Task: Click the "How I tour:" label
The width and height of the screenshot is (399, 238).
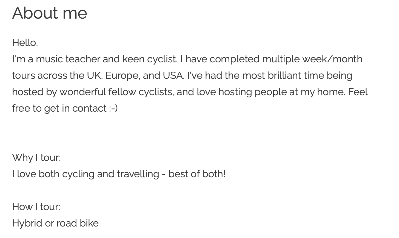Action: [x=36, y=207]
